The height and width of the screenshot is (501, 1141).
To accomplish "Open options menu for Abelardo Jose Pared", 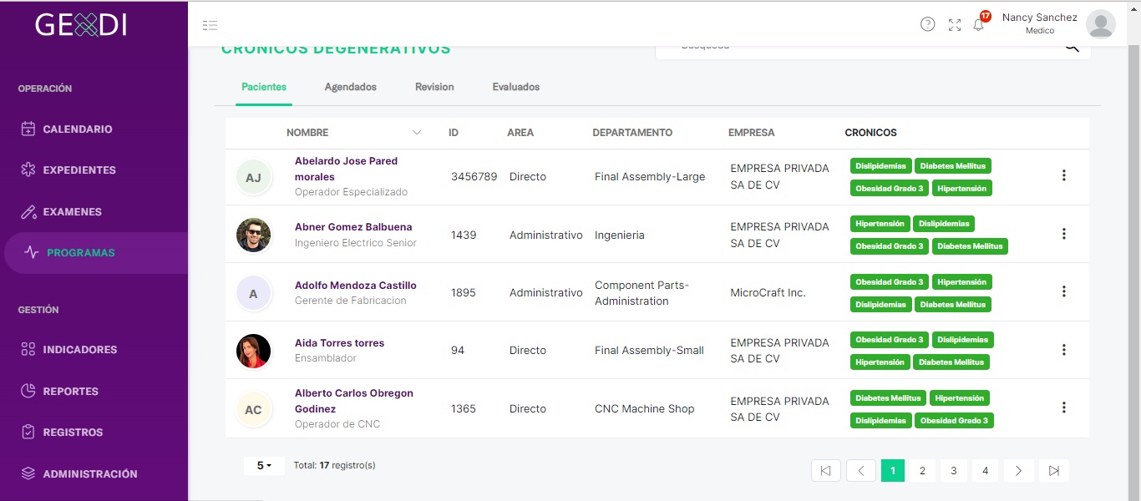I will coord(1064,175).
